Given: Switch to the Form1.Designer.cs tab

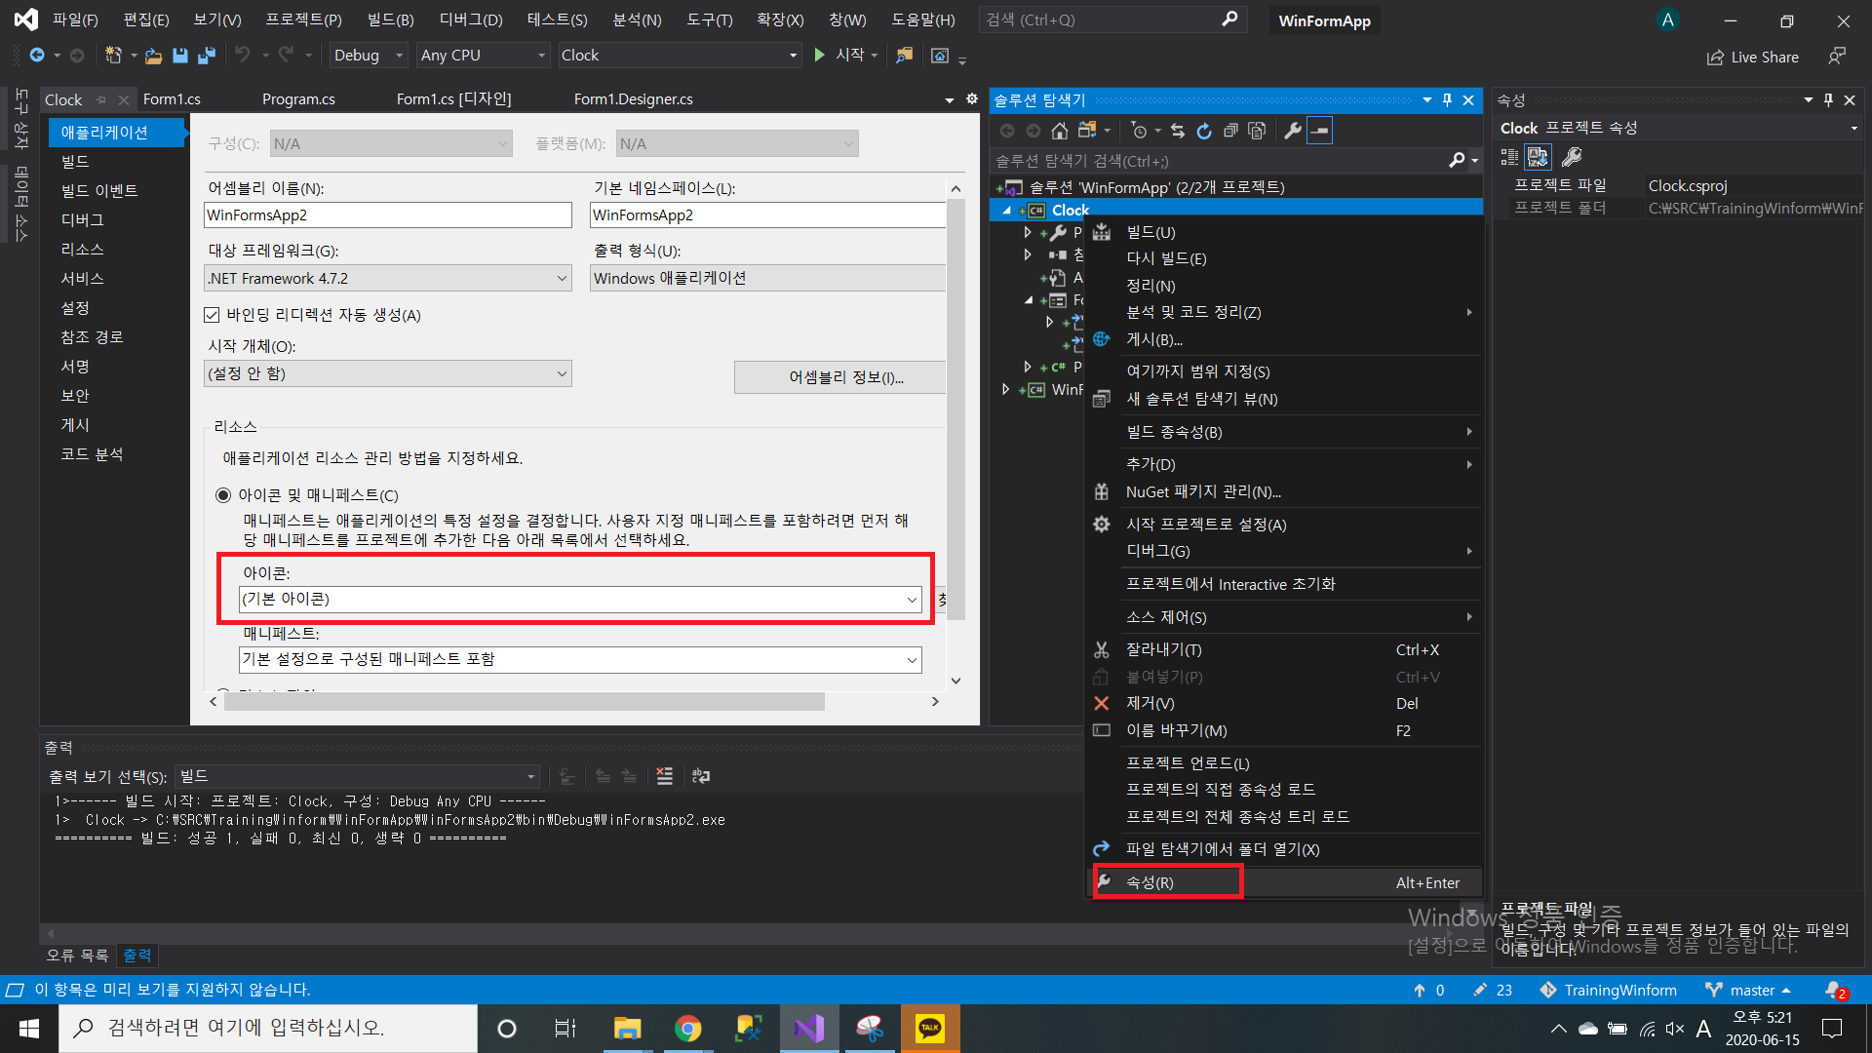Looking at the screenshot, I should [x=633, y=99].
